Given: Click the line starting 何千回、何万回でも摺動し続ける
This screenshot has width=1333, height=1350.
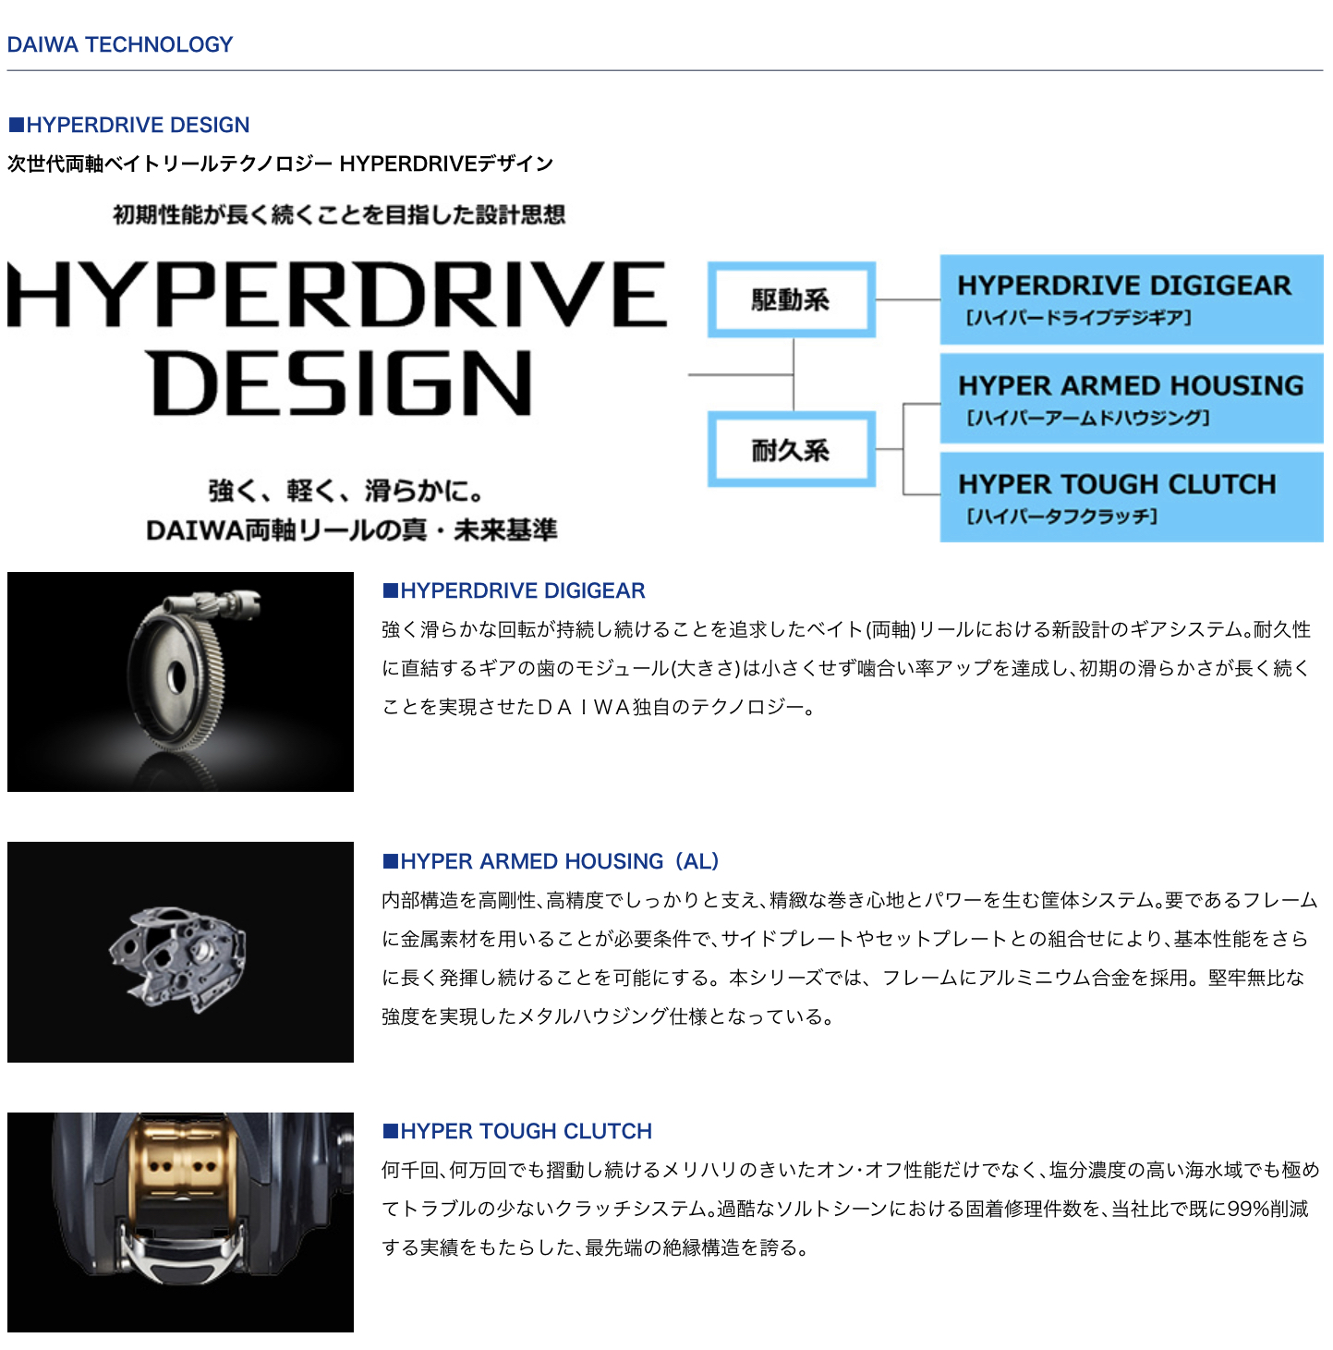Looking at the screenshot, I should tap(851, 1170).
